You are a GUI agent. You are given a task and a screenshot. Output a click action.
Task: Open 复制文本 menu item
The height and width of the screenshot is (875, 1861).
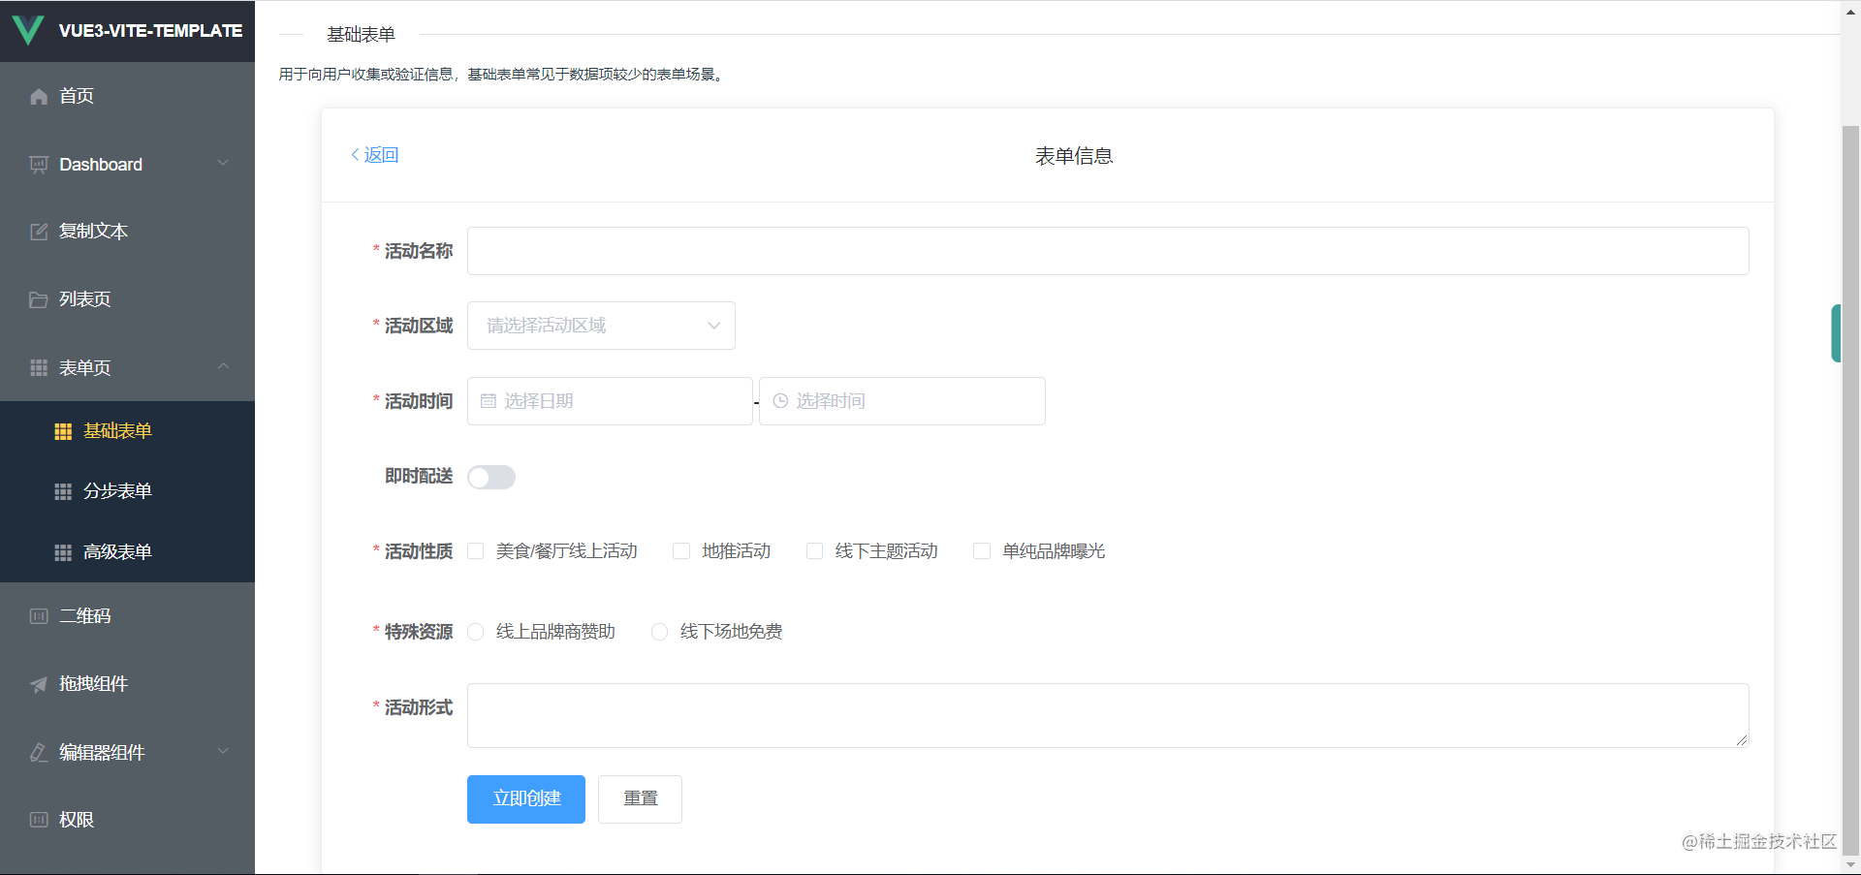click(127, 232)
